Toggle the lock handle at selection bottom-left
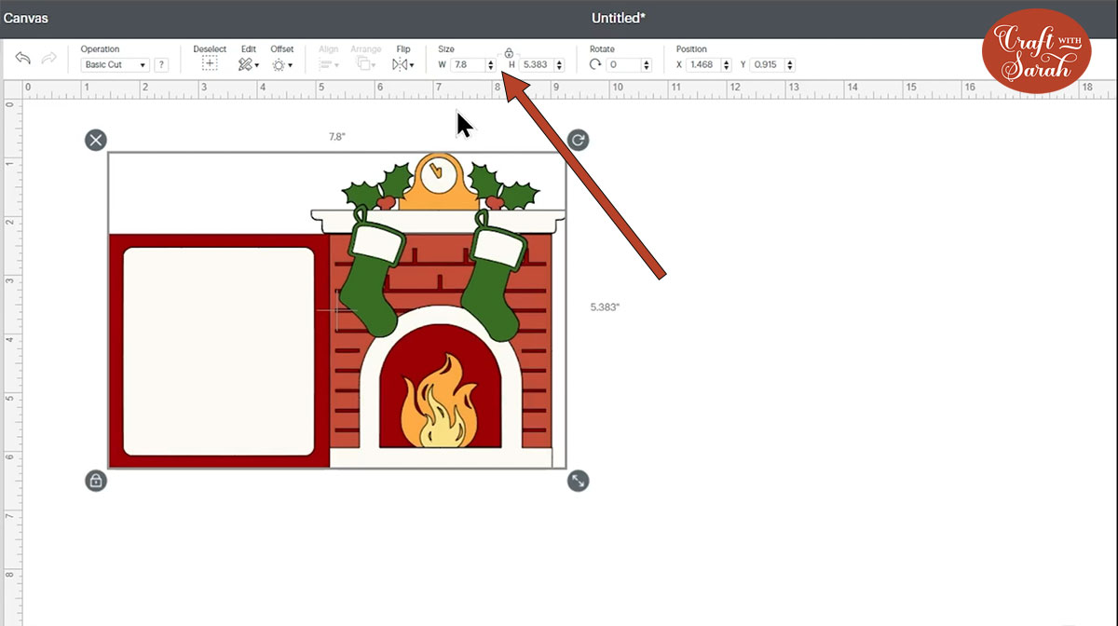Viewport: 1118px width, 626px height. click(96, 481)
